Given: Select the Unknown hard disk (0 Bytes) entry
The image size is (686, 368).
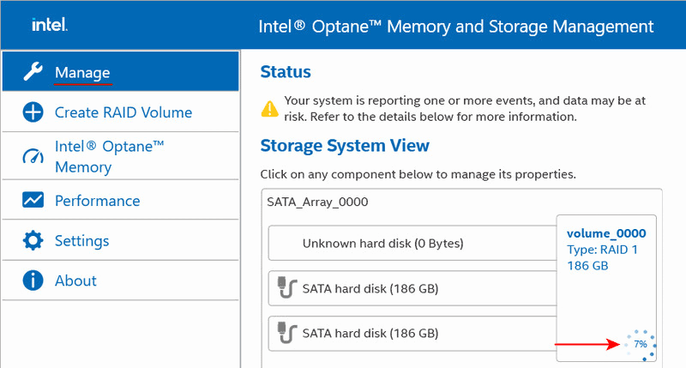Looking at the screenshot, I should (x=382, y=244).
